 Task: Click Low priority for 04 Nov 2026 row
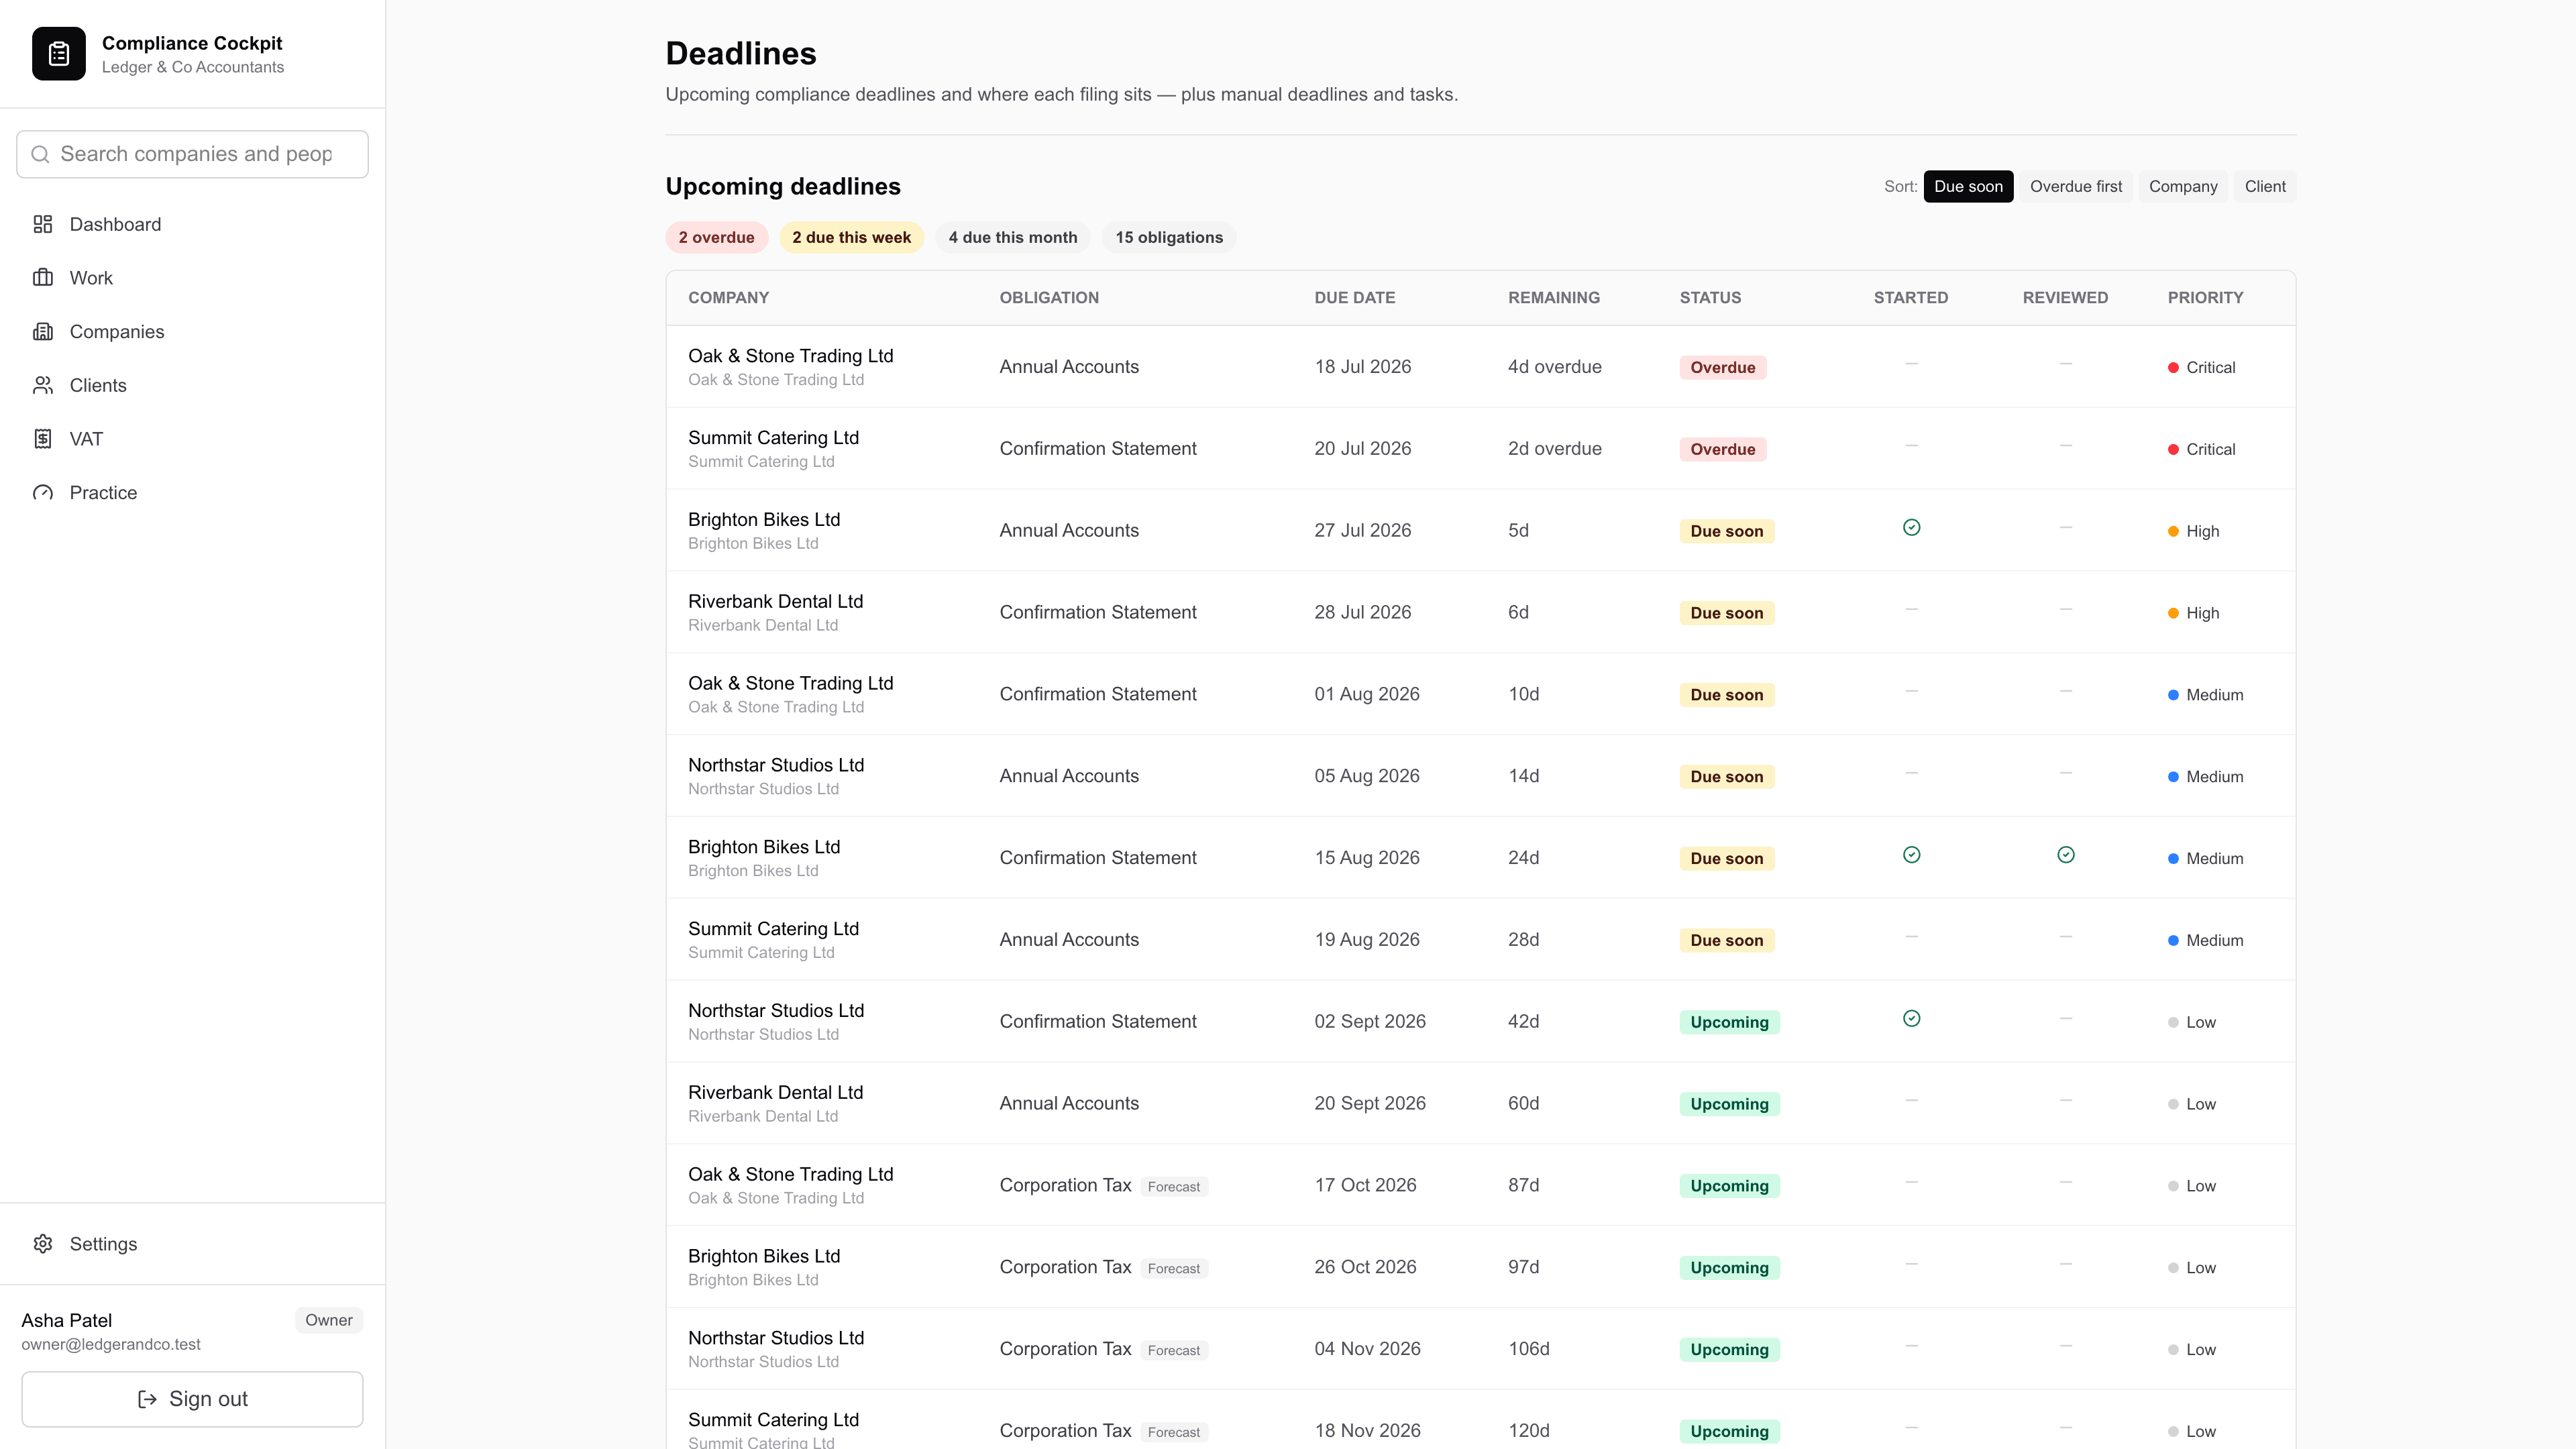(2191, 1350)
